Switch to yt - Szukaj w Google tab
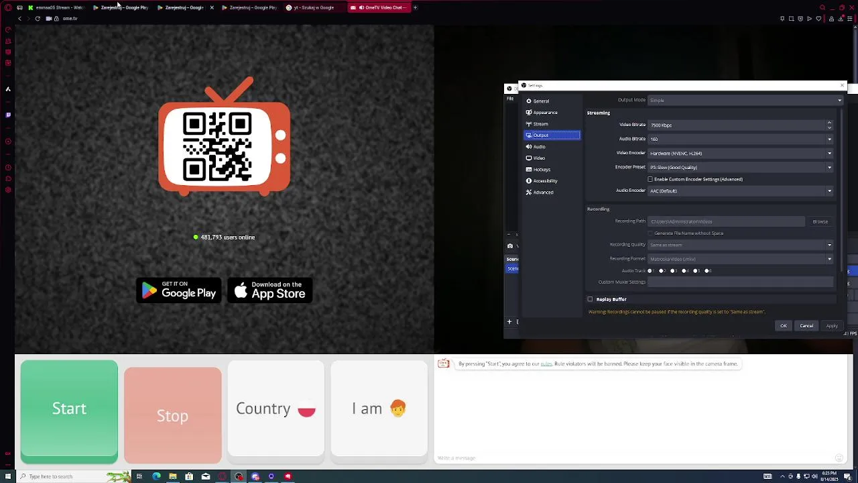 [314, 7]
